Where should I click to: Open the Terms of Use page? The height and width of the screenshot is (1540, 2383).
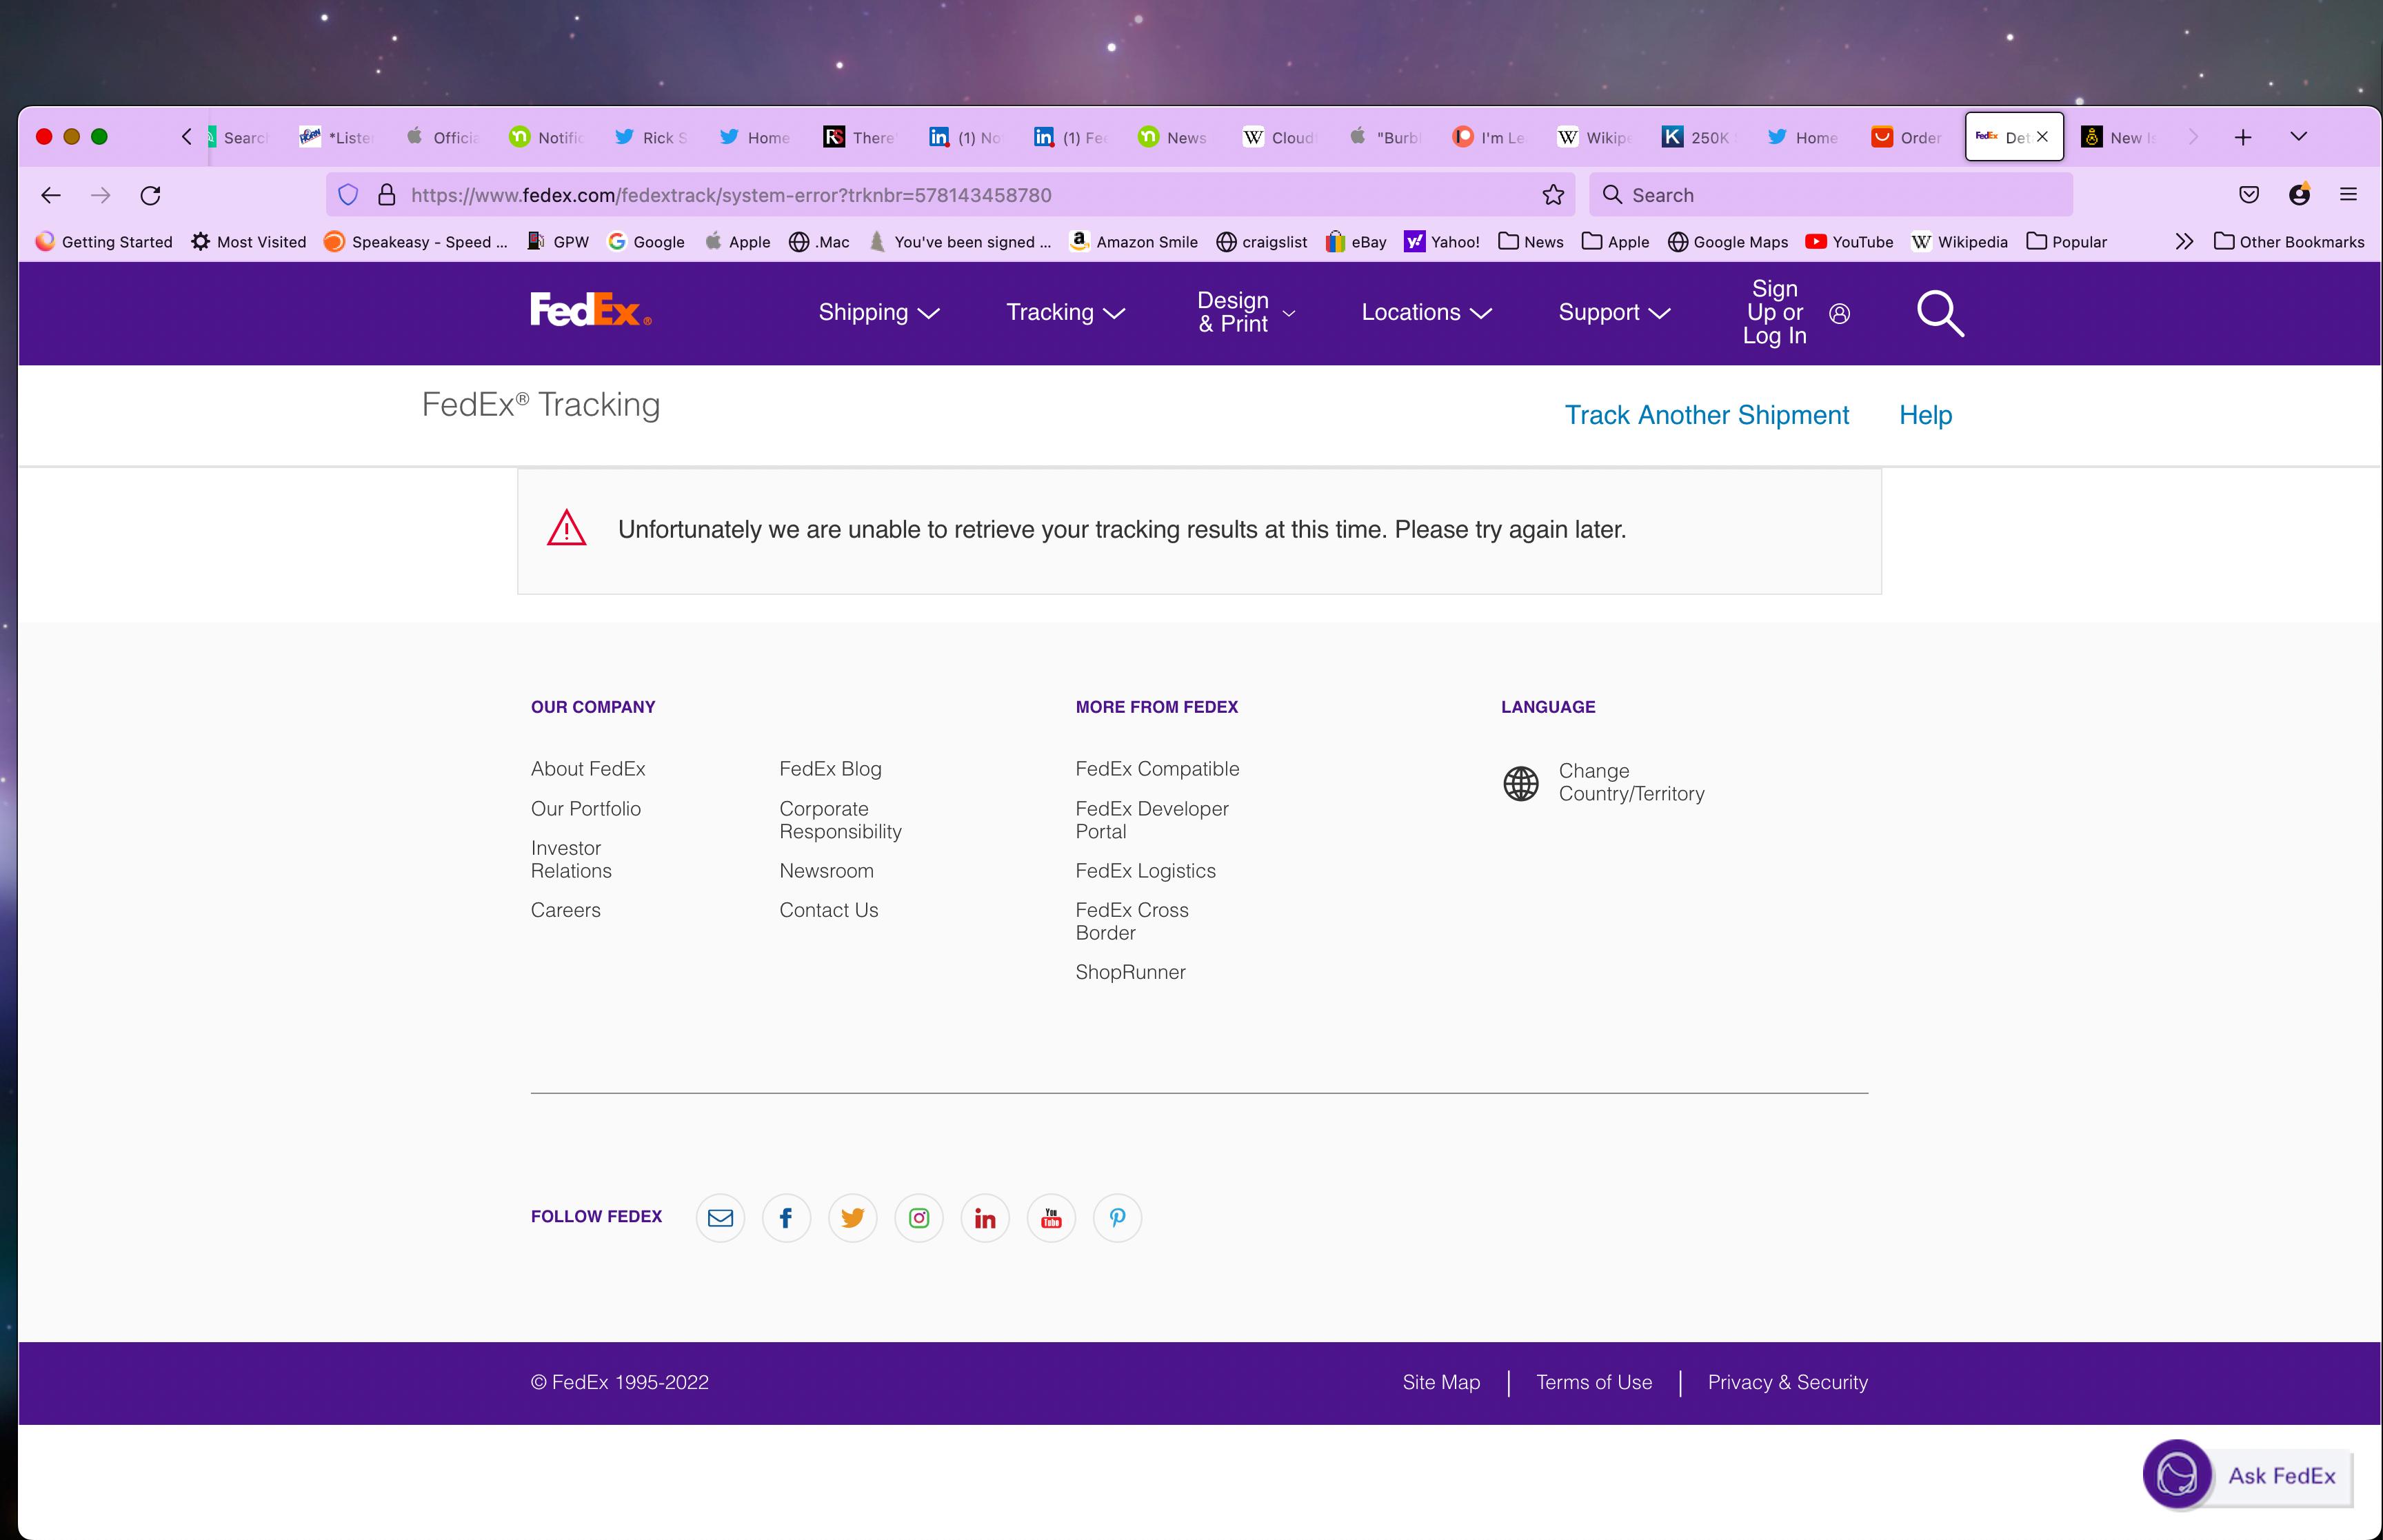coord(1593,1382)
